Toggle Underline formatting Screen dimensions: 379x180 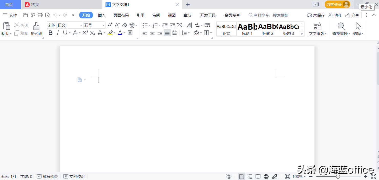pyautogui.click(x=65, y=33)
